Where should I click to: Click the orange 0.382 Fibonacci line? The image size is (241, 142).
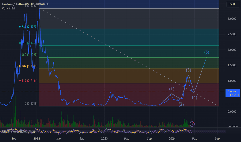click(x=129, y=69)
